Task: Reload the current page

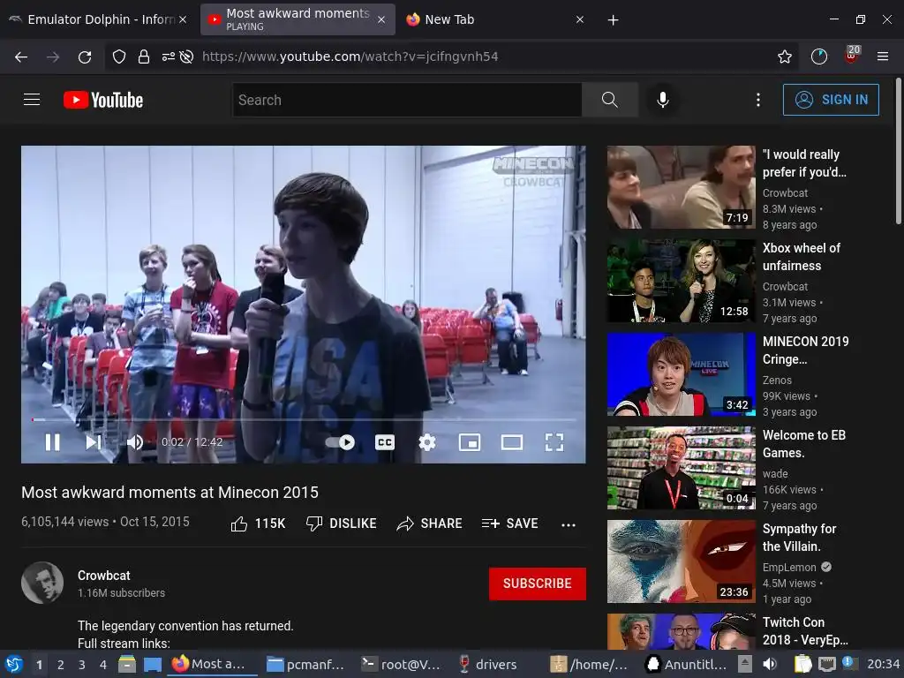Action: (x=85, y=56)
